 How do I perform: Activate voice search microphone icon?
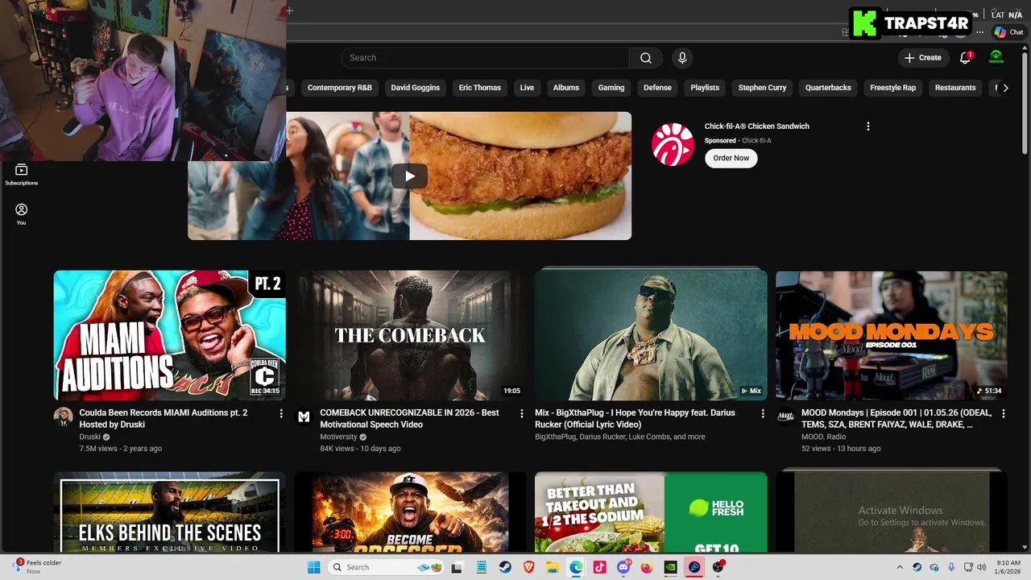coord(682,58)
